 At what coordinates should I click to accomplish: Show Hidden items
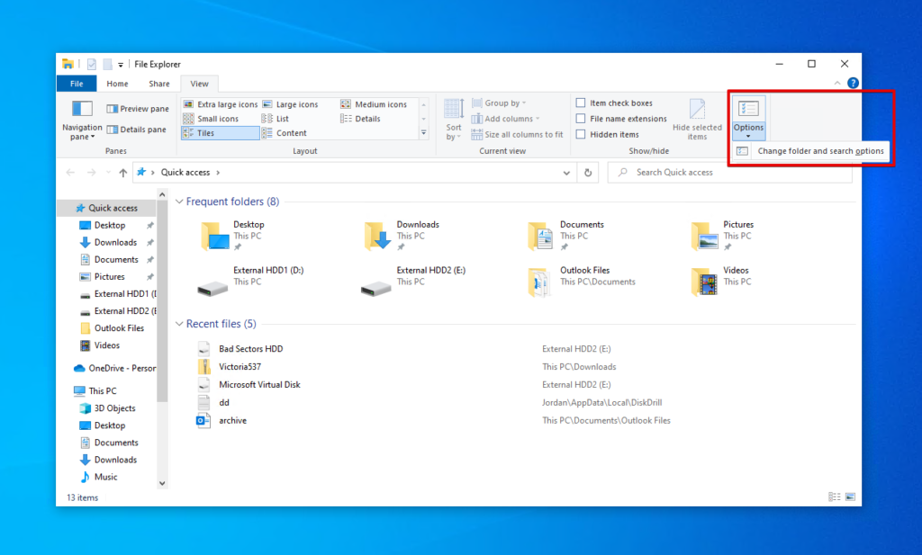pyautogui.click(x=582, y=133)
